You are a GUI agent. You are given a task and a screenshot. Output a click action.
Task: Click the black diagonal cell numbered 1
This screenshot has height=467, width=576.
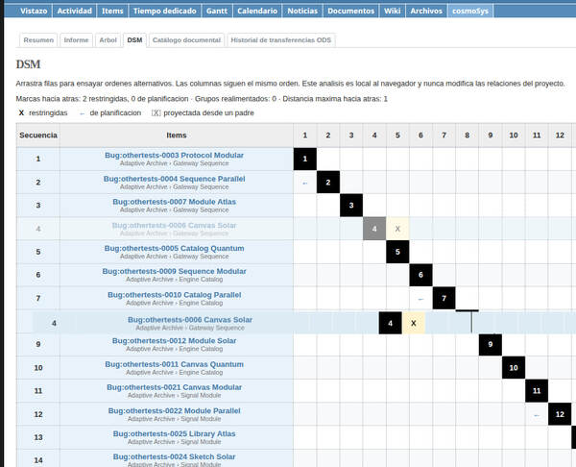point(305,159)
